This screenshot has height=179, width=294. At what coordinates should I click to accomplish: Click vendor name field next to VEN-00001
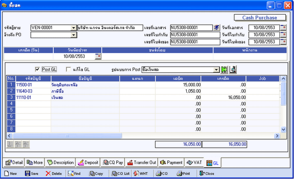(x=110, y=28)
